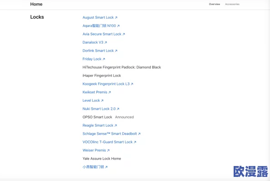This screenshot has width=270, height=181.
Task: Open the Nuki Smart Lock 2.0 link
Action: tap(101, 109)
